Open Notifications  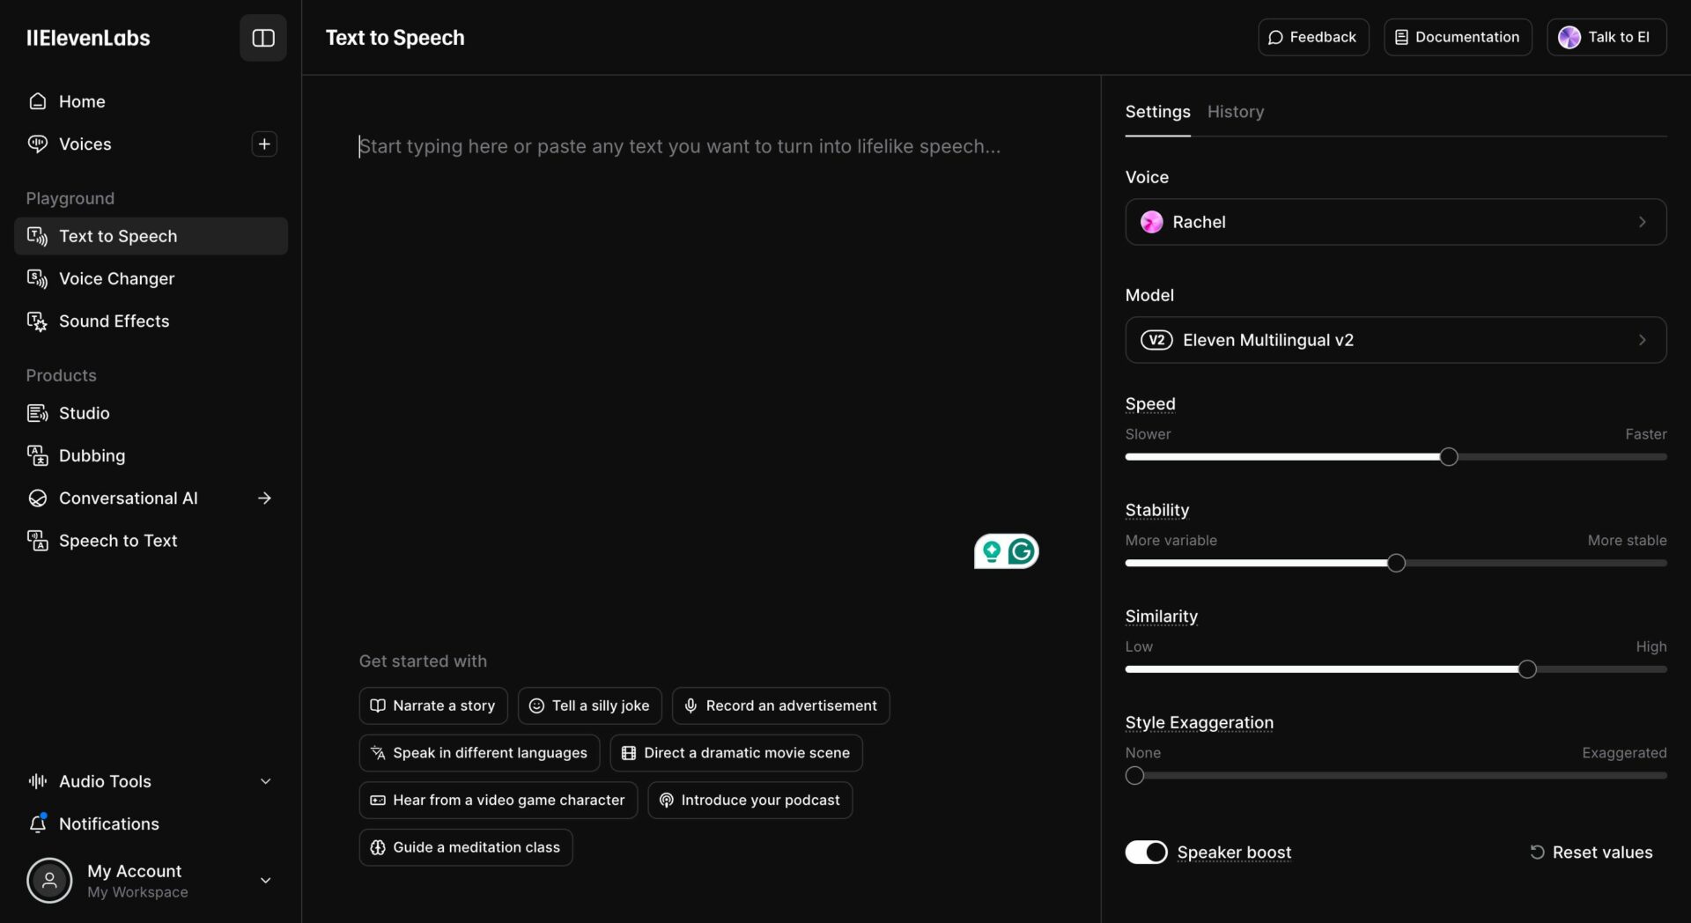point(151,823)
